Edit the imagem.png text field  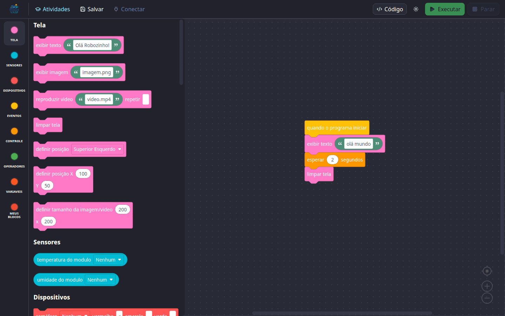[96, 72]
